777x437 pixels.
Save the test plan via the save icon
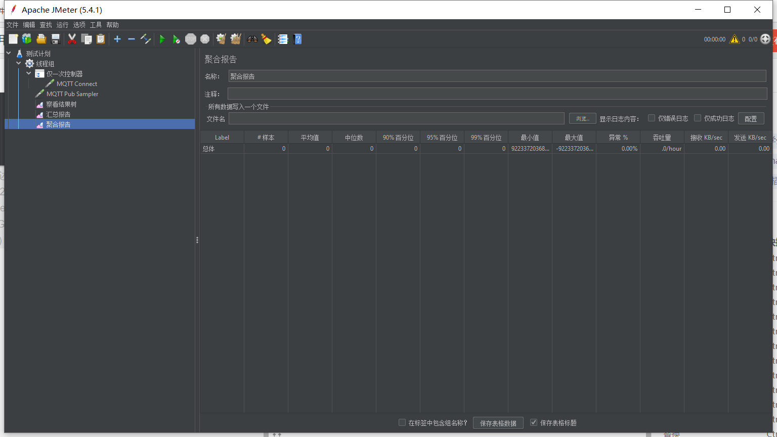[x=56, y=39]
